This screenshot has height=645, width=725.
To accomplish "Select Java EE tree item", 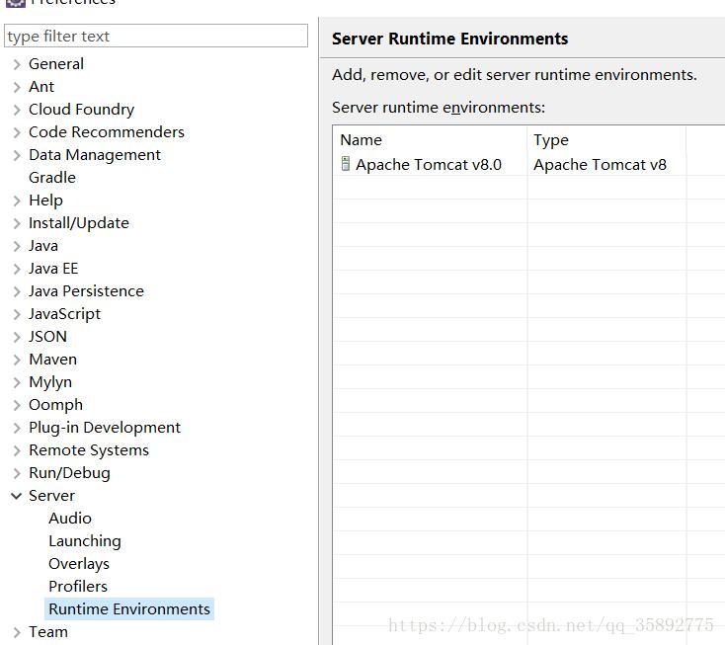I will (53, 268).
